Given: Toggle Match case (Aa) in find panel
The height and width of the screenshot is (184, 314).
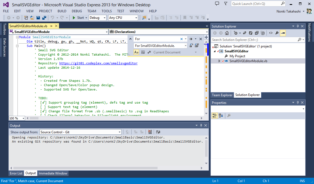Looking at the screenshot, I should click(x=136, y=52).
